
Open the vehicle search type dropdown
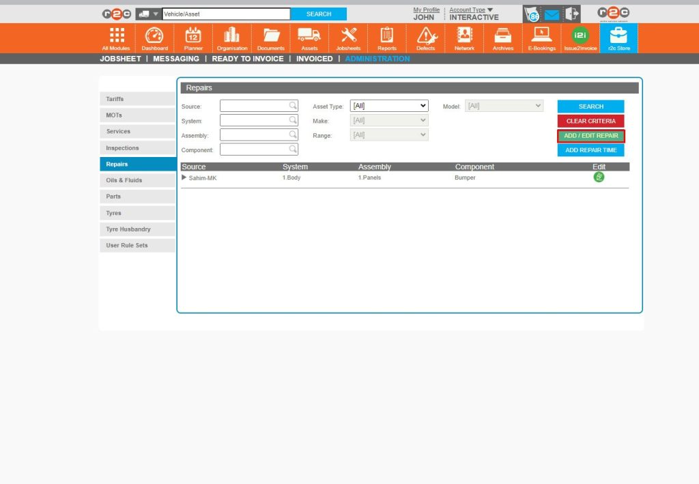(x=148, y=14)
